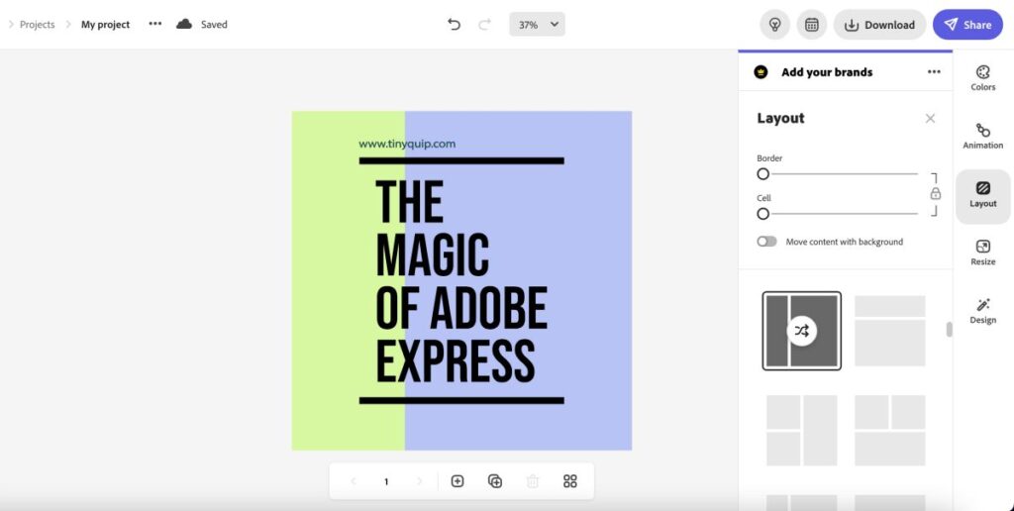Select the two-row layout thumbnail
Screen dimensions: 1014x511
(890, 331)
